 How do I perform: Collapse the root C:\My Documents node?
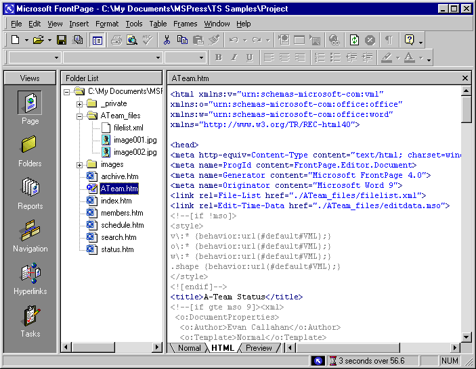(67, 92)
